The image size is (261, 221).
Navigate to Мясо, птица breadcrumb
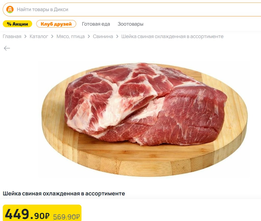point(71,36)
